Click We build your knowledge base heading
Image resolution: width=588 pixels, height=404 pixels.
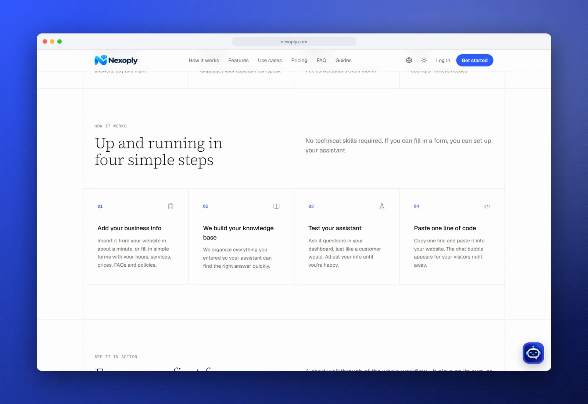239,233
